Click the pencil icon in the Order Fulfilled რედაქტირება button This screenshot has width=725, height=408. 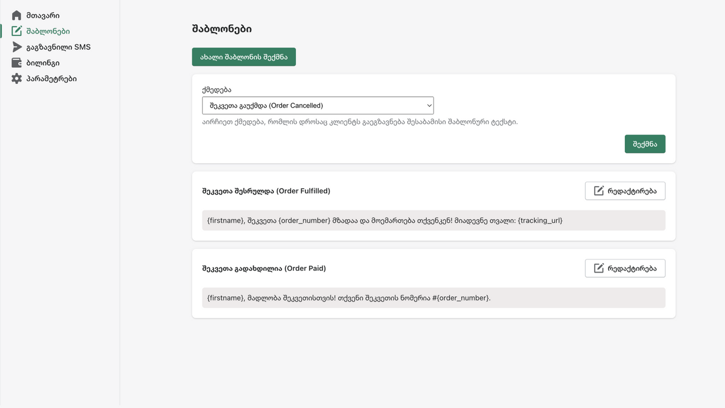tap(599, 191)
